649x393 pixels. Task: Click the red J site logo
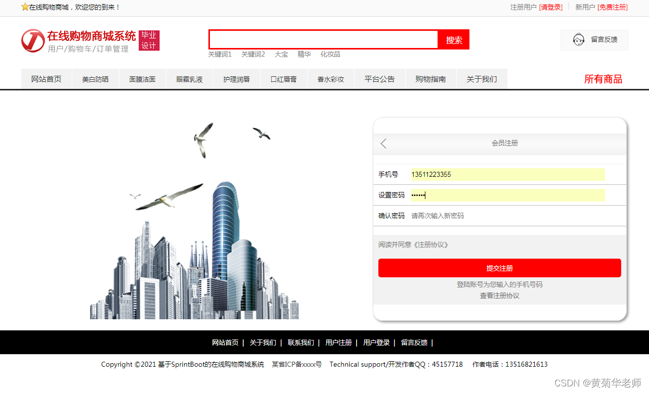33,40
